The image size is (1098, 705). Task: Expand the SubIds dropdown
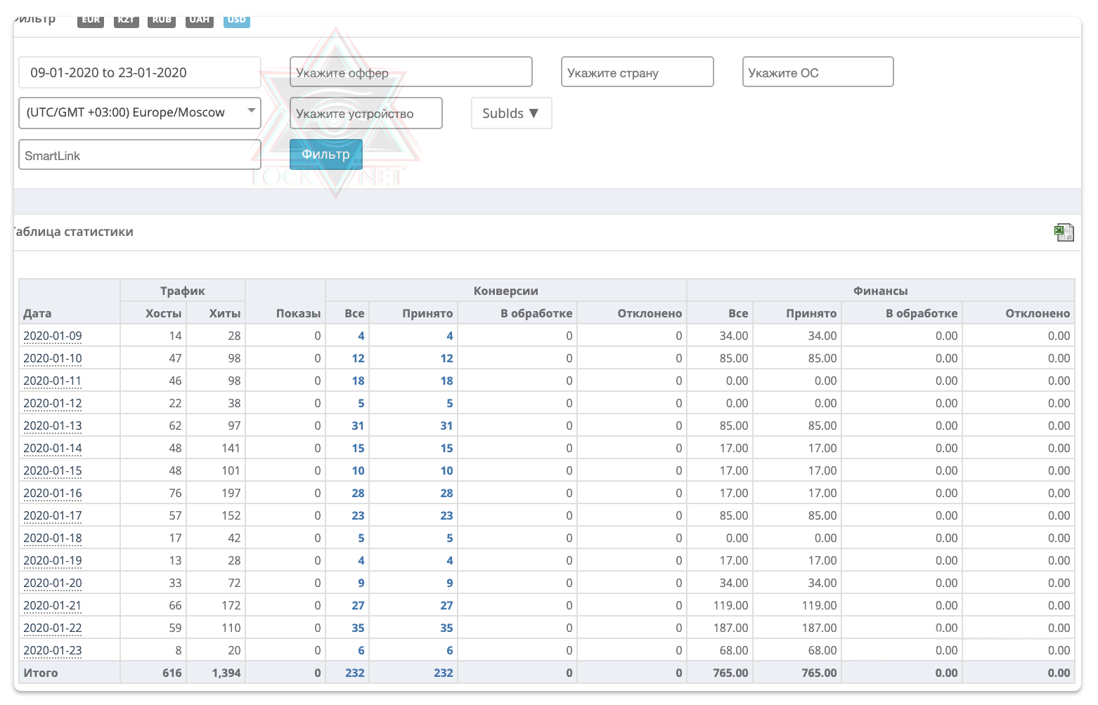click(x=511, y=113)
